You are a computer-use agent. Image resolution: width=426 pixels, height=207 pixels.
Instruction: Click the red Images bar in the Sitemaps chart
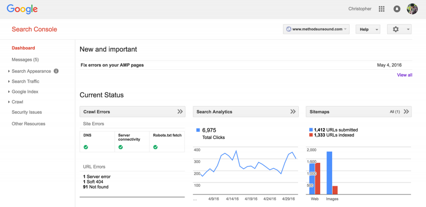(335, 190)
